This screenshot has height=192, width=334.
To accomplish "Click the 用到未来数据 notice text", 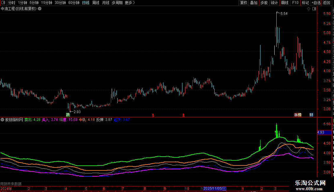I will tap(11, 184).
